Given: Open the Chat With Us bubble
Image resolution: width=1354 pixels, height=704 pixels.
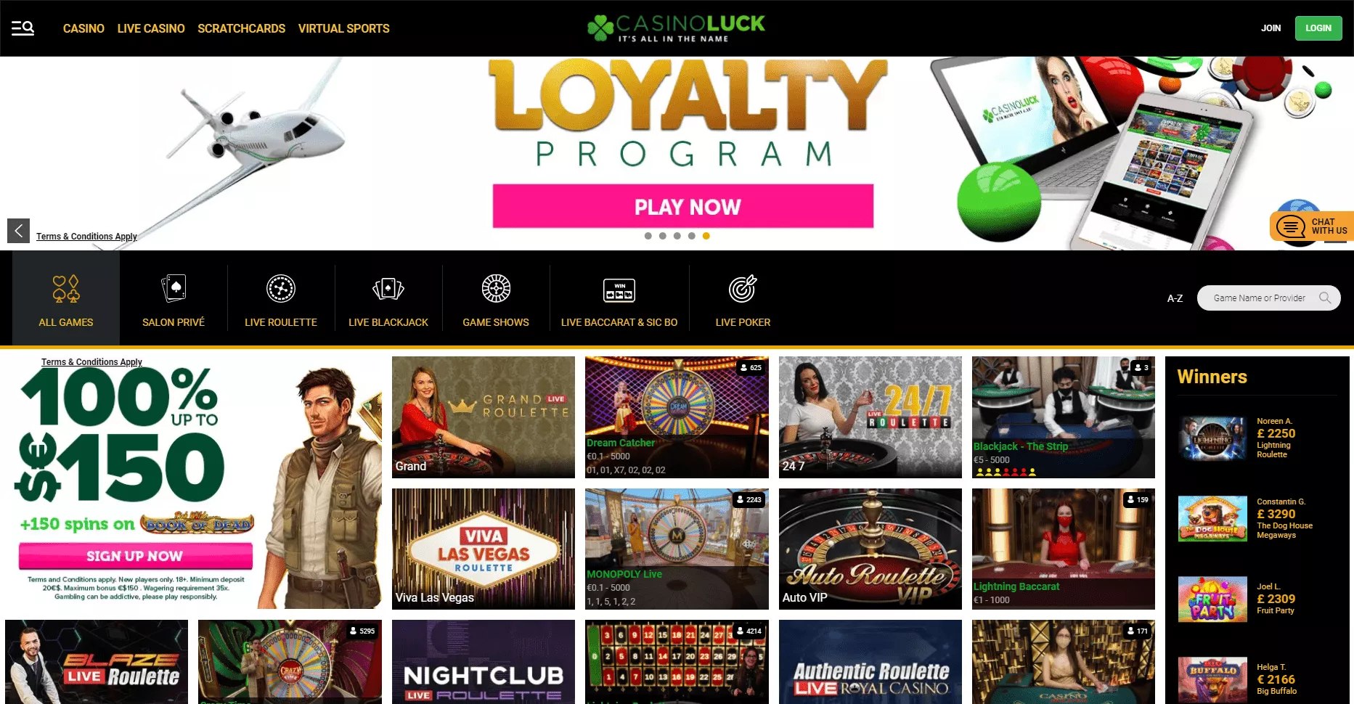Looking at the screenshot, I should pyautogui.click(x=1312, y=226).
